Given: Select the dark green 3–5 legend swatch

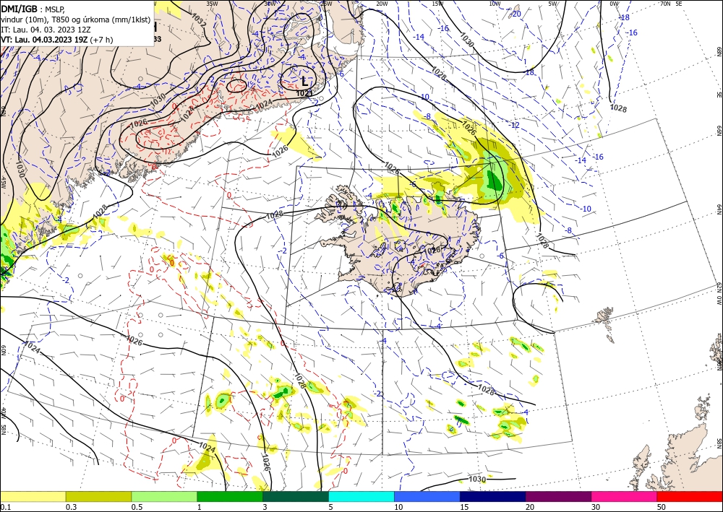Looking at the screenshot, I should coord(296,496).
